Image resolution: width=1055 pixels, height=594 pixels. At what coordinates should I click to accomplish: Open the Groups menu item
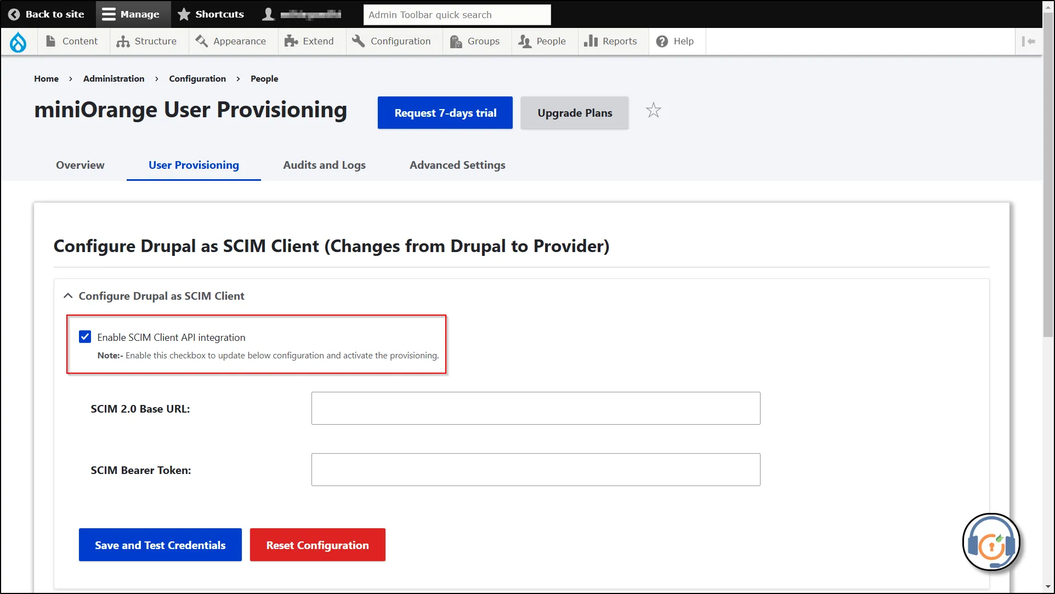(x=477, y=41)
